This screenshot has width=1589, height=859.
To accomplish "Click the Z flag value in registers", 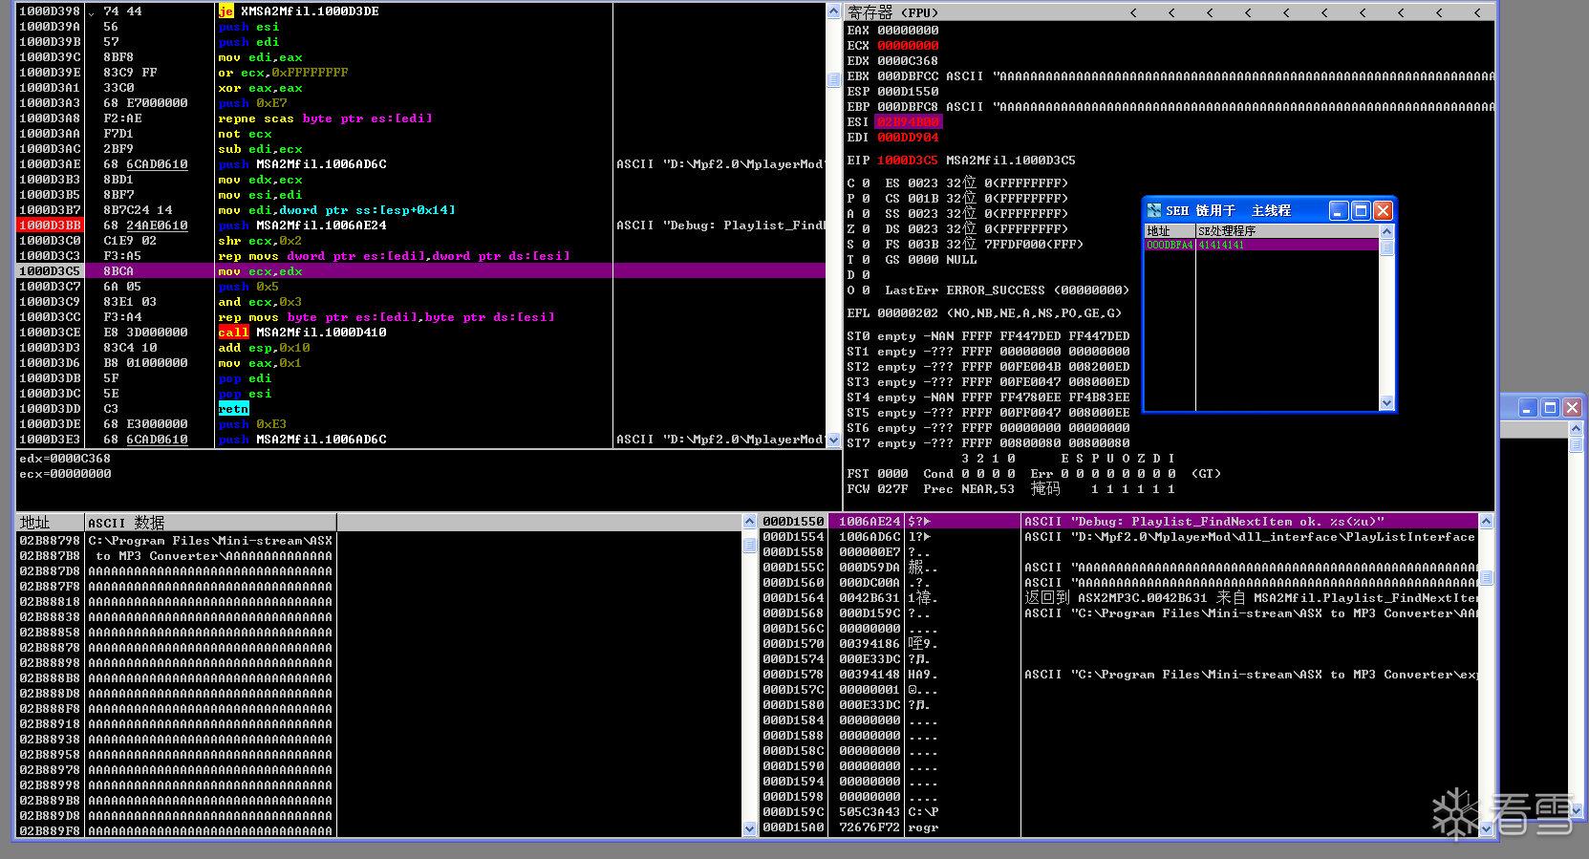I will (866, 229).
